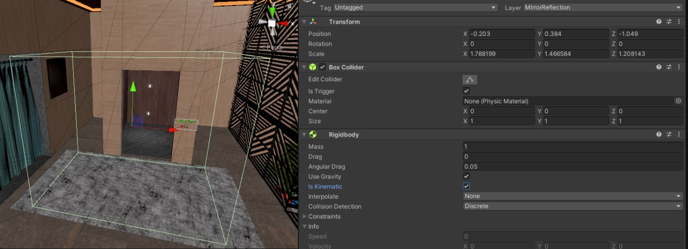Open Rigidbody component three-dot menu
Viewport: 688px width, 249px height.
tap(679, 134)
